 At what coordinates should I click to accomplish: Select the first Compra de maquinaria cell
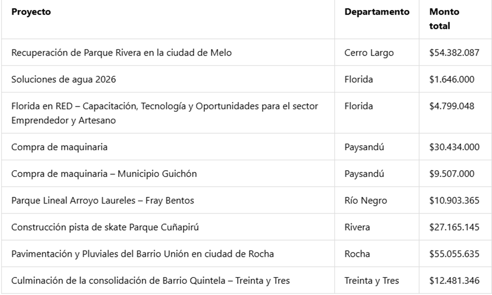pyautogui.click(x=59, y=147)
